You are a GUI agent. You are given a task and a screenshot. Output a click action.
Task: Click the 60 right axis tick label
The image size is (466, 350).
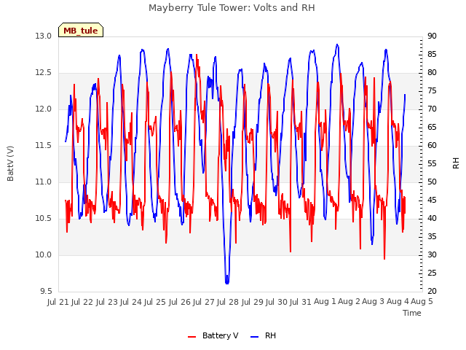pos(432,146)
